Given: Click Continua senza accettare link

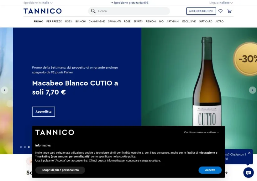Looking at the screenshot, I should click(202, 132).
